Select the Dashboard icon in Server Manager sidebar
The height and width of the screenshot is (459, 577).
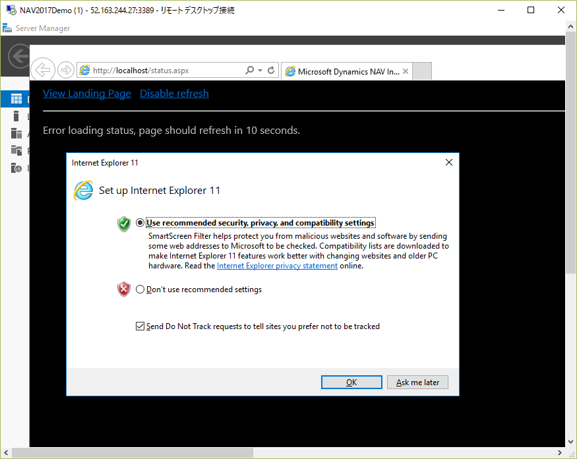(16, 99)
